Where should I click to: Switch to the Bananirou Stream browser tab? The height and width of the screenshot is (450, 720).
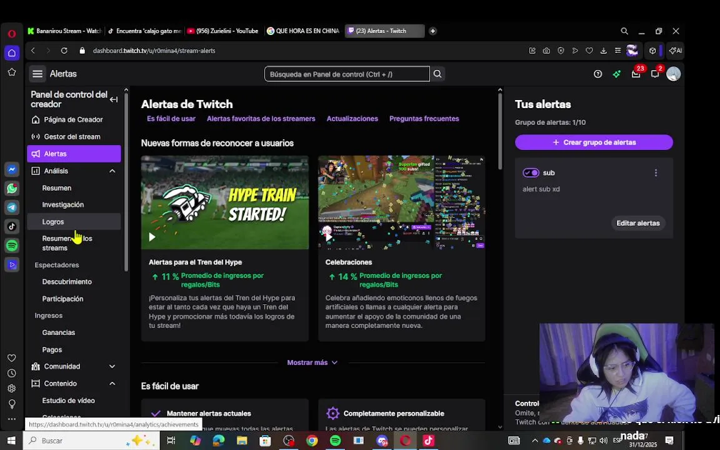(x=64, y=31)
